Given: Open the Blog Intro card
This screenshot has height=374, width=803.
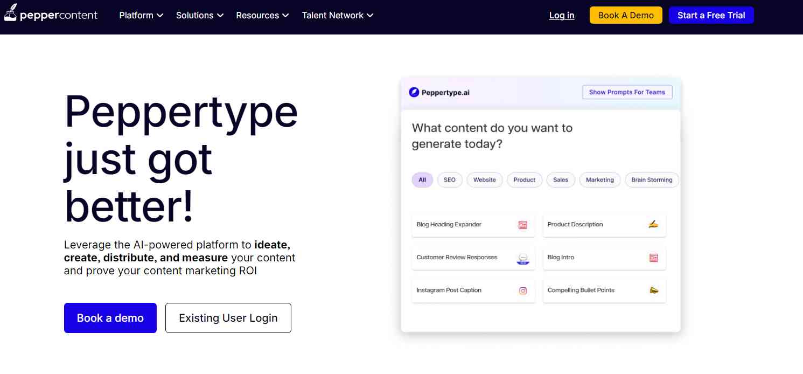Looking at the screenshot, I should pyautogui.click(x=604, y=258).
